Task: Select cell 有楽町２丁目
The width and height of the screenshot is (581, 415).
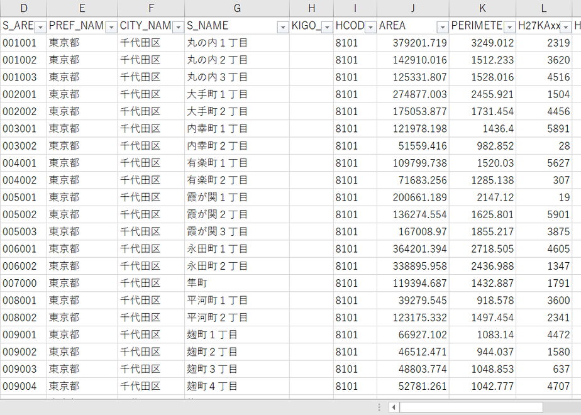Action: [237, 180]
